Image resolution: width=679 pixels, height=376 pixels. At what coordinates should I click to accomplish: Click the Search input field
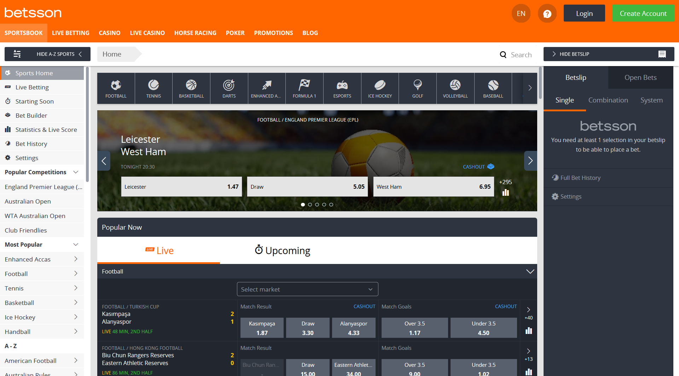[x=521, y=55]
